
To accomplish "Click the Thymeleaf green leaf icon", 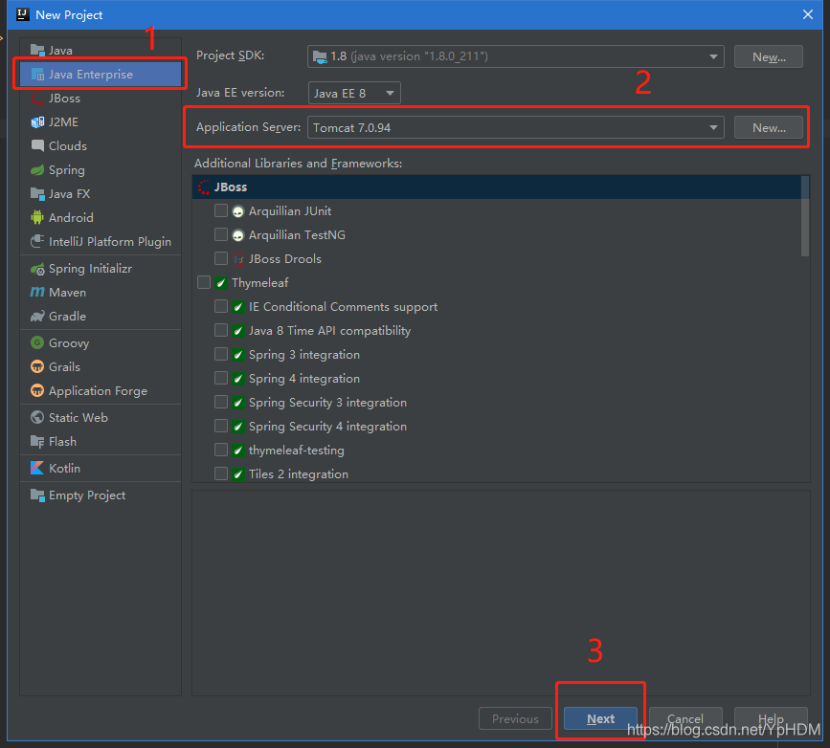I will point(221,283).
